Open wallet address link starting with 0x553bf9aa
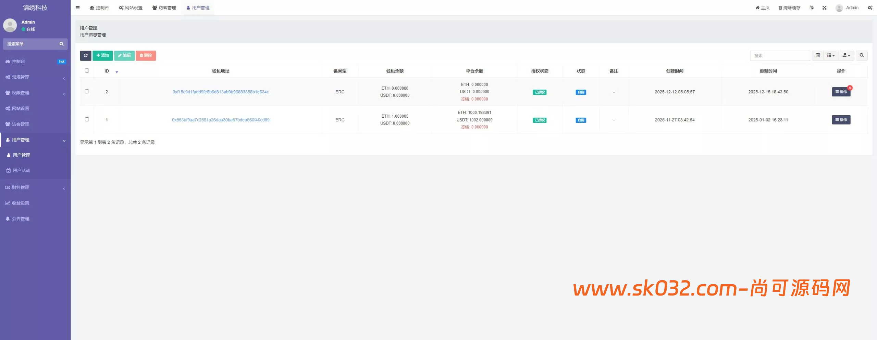 [221, 119]
